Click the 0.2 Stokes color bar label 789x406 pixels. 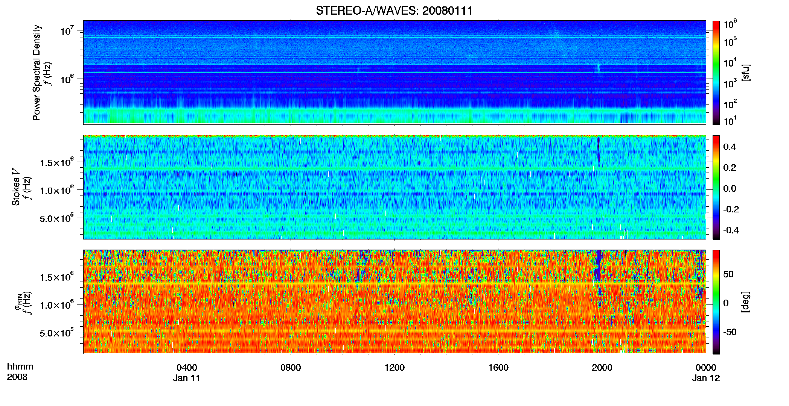730,168
